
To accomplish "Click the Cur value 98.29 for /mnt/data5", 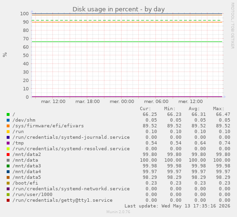I will click(150, 177).
